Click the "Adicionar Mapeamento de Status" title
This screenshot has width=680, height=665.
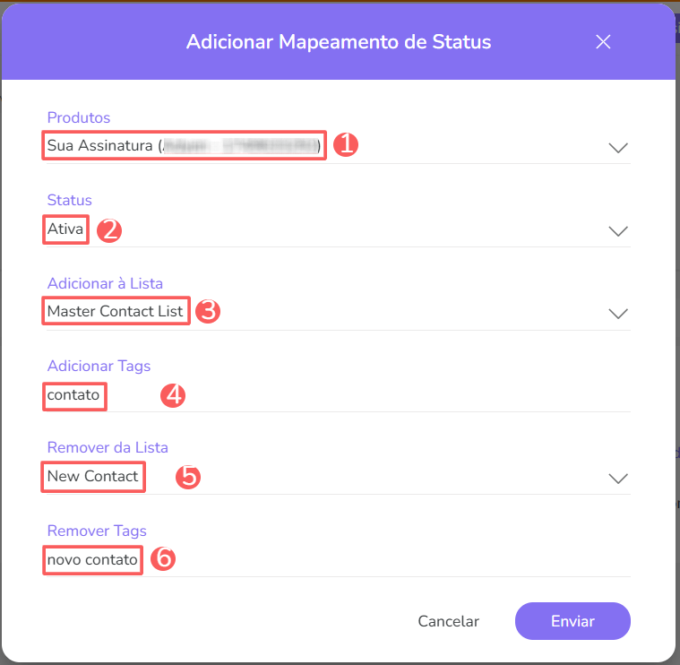(339, 42)
